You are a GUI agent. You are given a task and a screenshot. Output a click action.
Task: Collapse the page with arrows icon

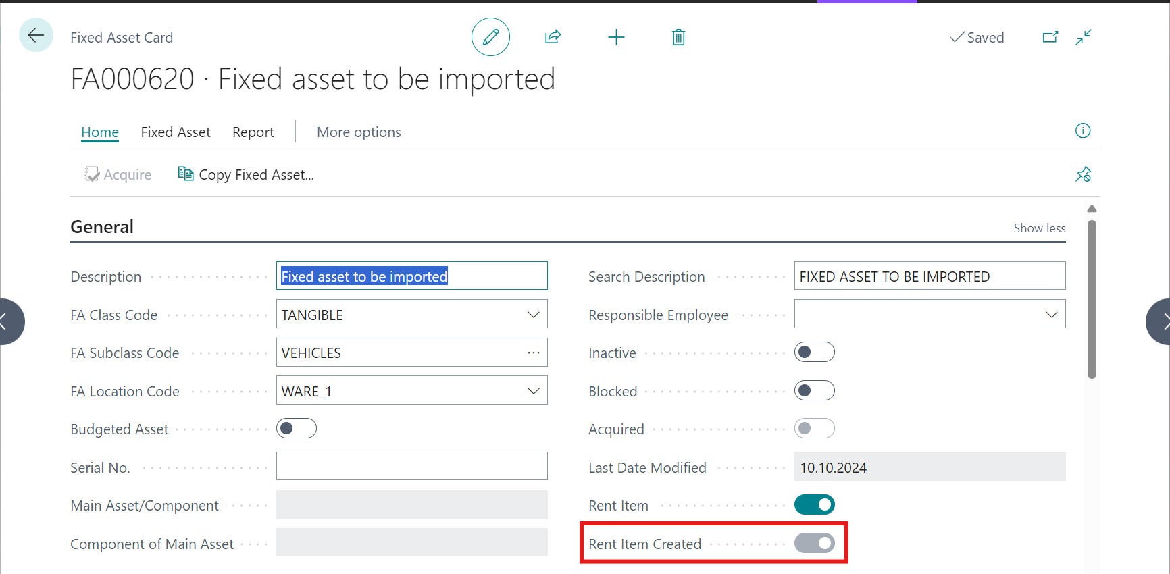tap(1084, 37)
